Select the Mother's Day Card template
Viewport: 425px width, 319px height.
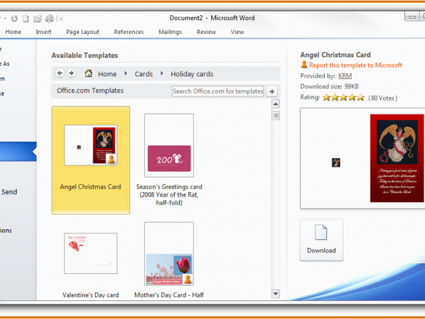[169, 261]
